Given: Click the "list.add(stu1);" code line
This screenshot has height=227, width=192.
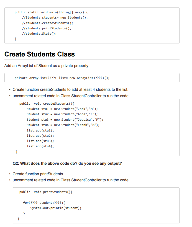Looking at the screenshot, I should click(x=40, y=130).
